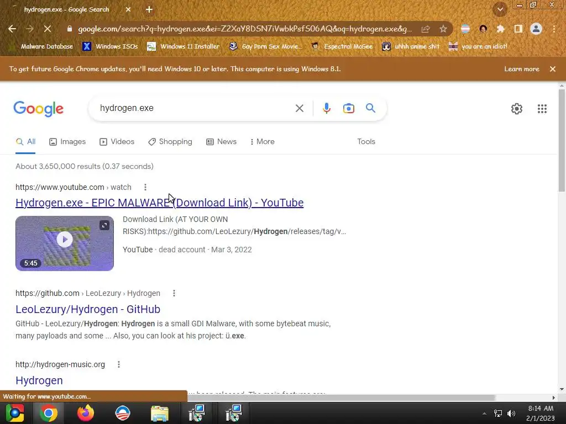Open options for the YouTube result
This screenshot has width=566, height=424.
145,187
